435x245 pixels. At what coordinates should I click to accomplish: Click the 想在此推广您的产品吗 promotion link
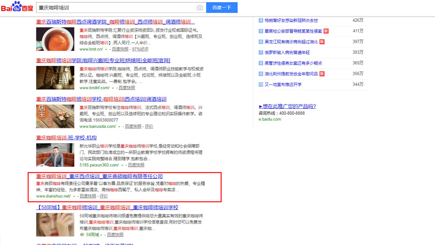tap(287, 106)
